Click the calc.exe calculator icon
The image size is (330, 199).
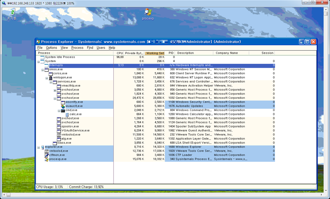67,115
